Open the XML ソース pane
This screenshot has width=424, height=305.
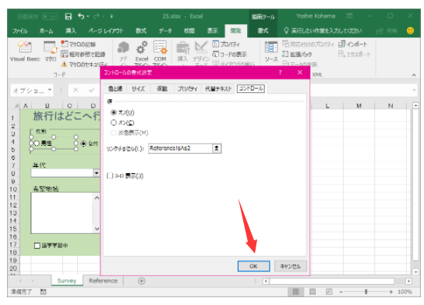coord(271,51)
